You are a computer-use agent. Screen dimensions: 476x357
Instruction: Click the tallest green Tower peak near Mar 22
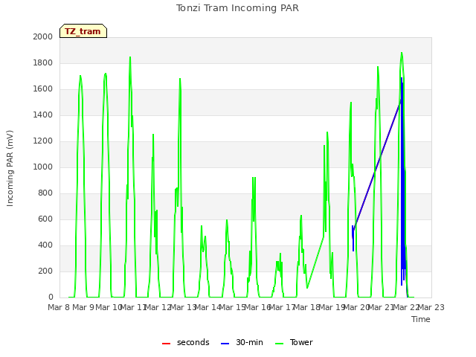402,54
